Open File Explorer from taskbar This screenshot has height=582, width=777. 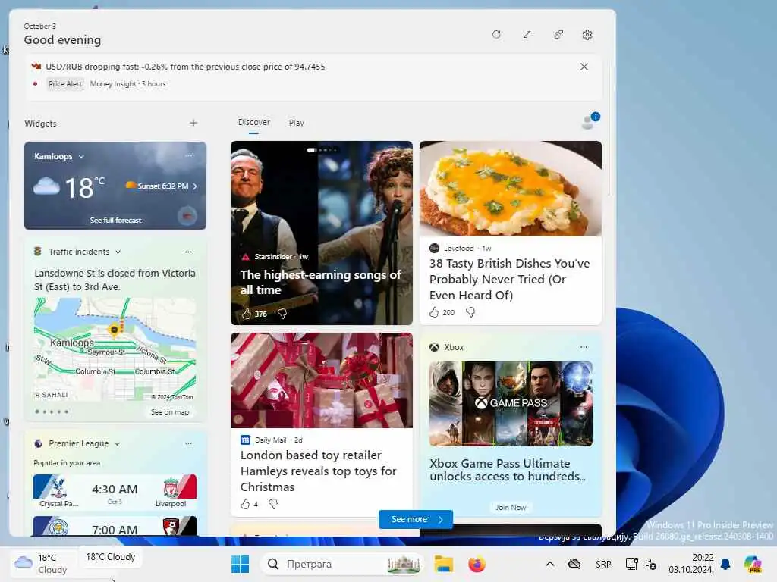pos(443,564)
